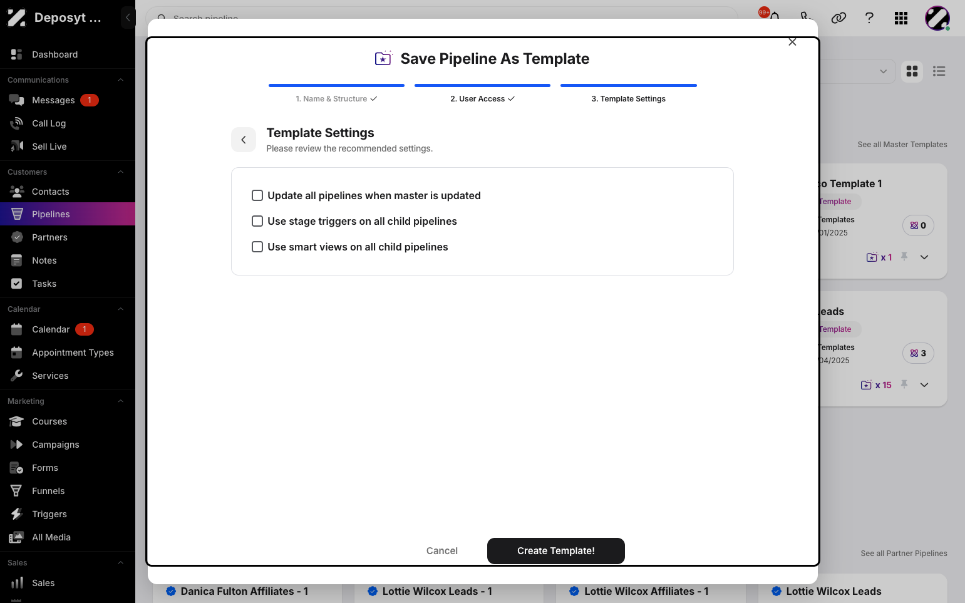
Task: Cancel saving the pipeline template
Action: (x=442, y=551)
